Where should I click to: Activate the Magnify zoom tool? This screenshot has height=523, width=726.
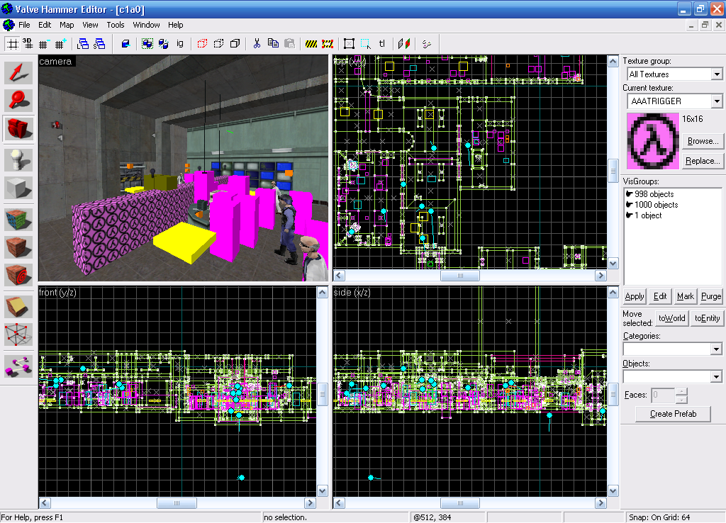tap(18, 100)
